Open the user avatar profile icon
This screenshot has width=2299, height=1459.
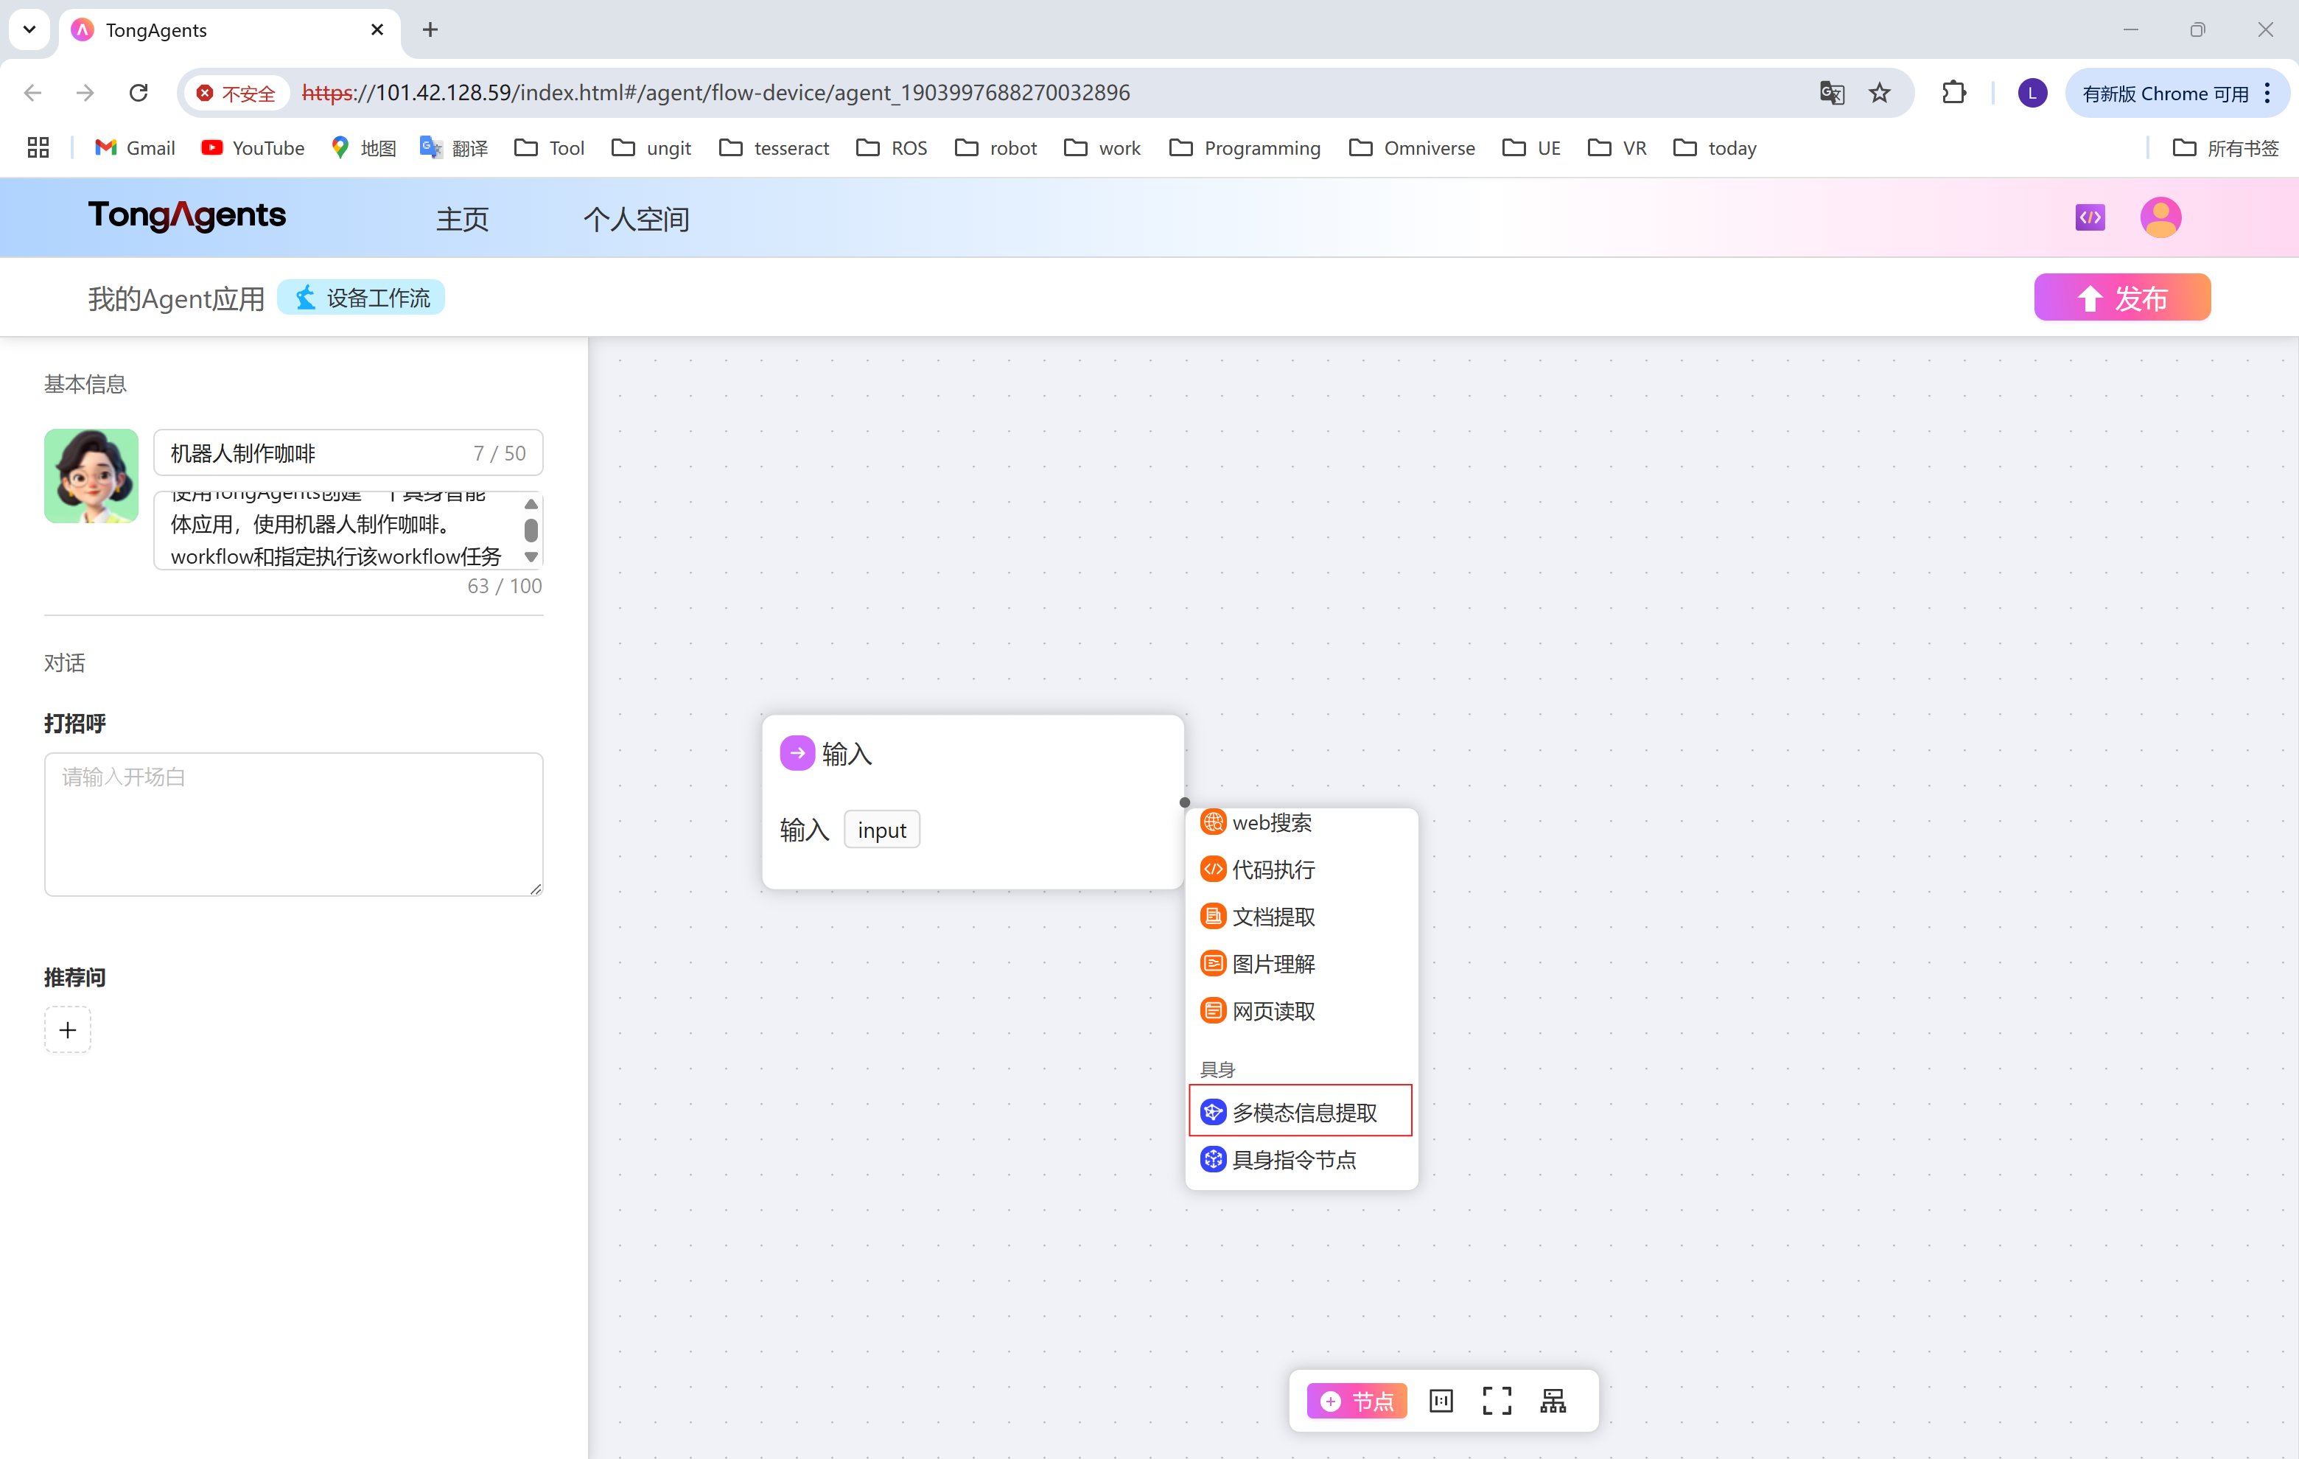[x=2160, y=217]
